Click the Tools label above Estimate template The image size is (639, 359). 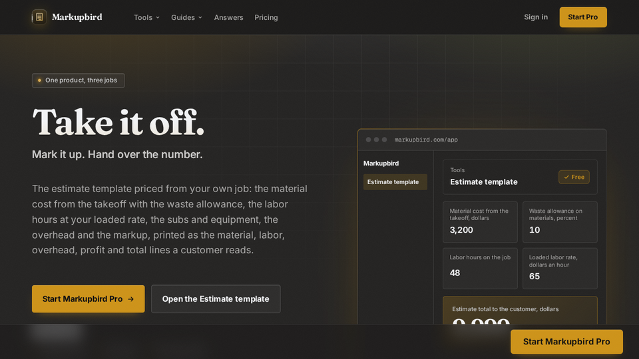click(x=457, y=170)
